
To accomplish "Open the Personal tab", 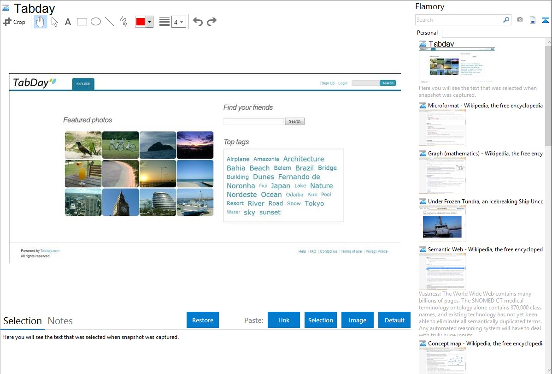I will (x=427, y=33).
